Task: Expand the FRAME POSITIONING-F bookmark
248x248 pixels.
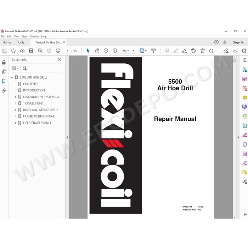Action: [15, 116]
